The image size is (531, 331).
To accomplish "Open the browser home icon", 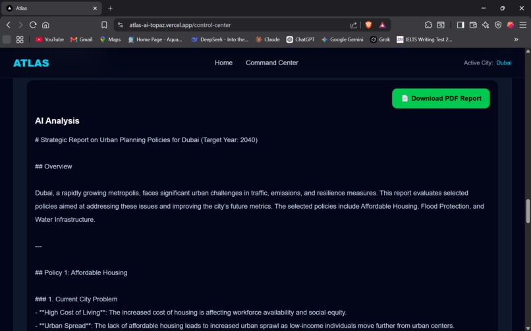I will (x=45, y=25).
